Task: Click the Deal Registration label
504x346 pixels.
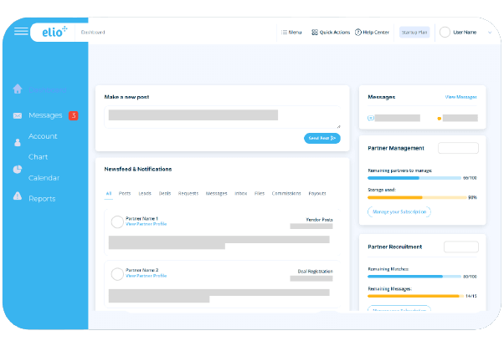Action: click(315, 272)
